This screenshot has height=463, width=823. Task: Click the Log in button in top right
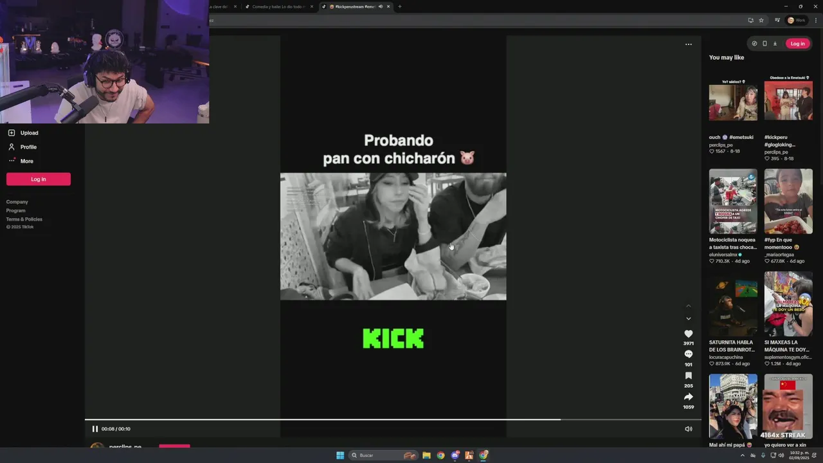tap(797, 44)
